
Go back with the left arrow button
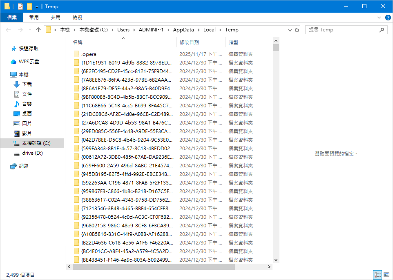[x=8, y=30]
